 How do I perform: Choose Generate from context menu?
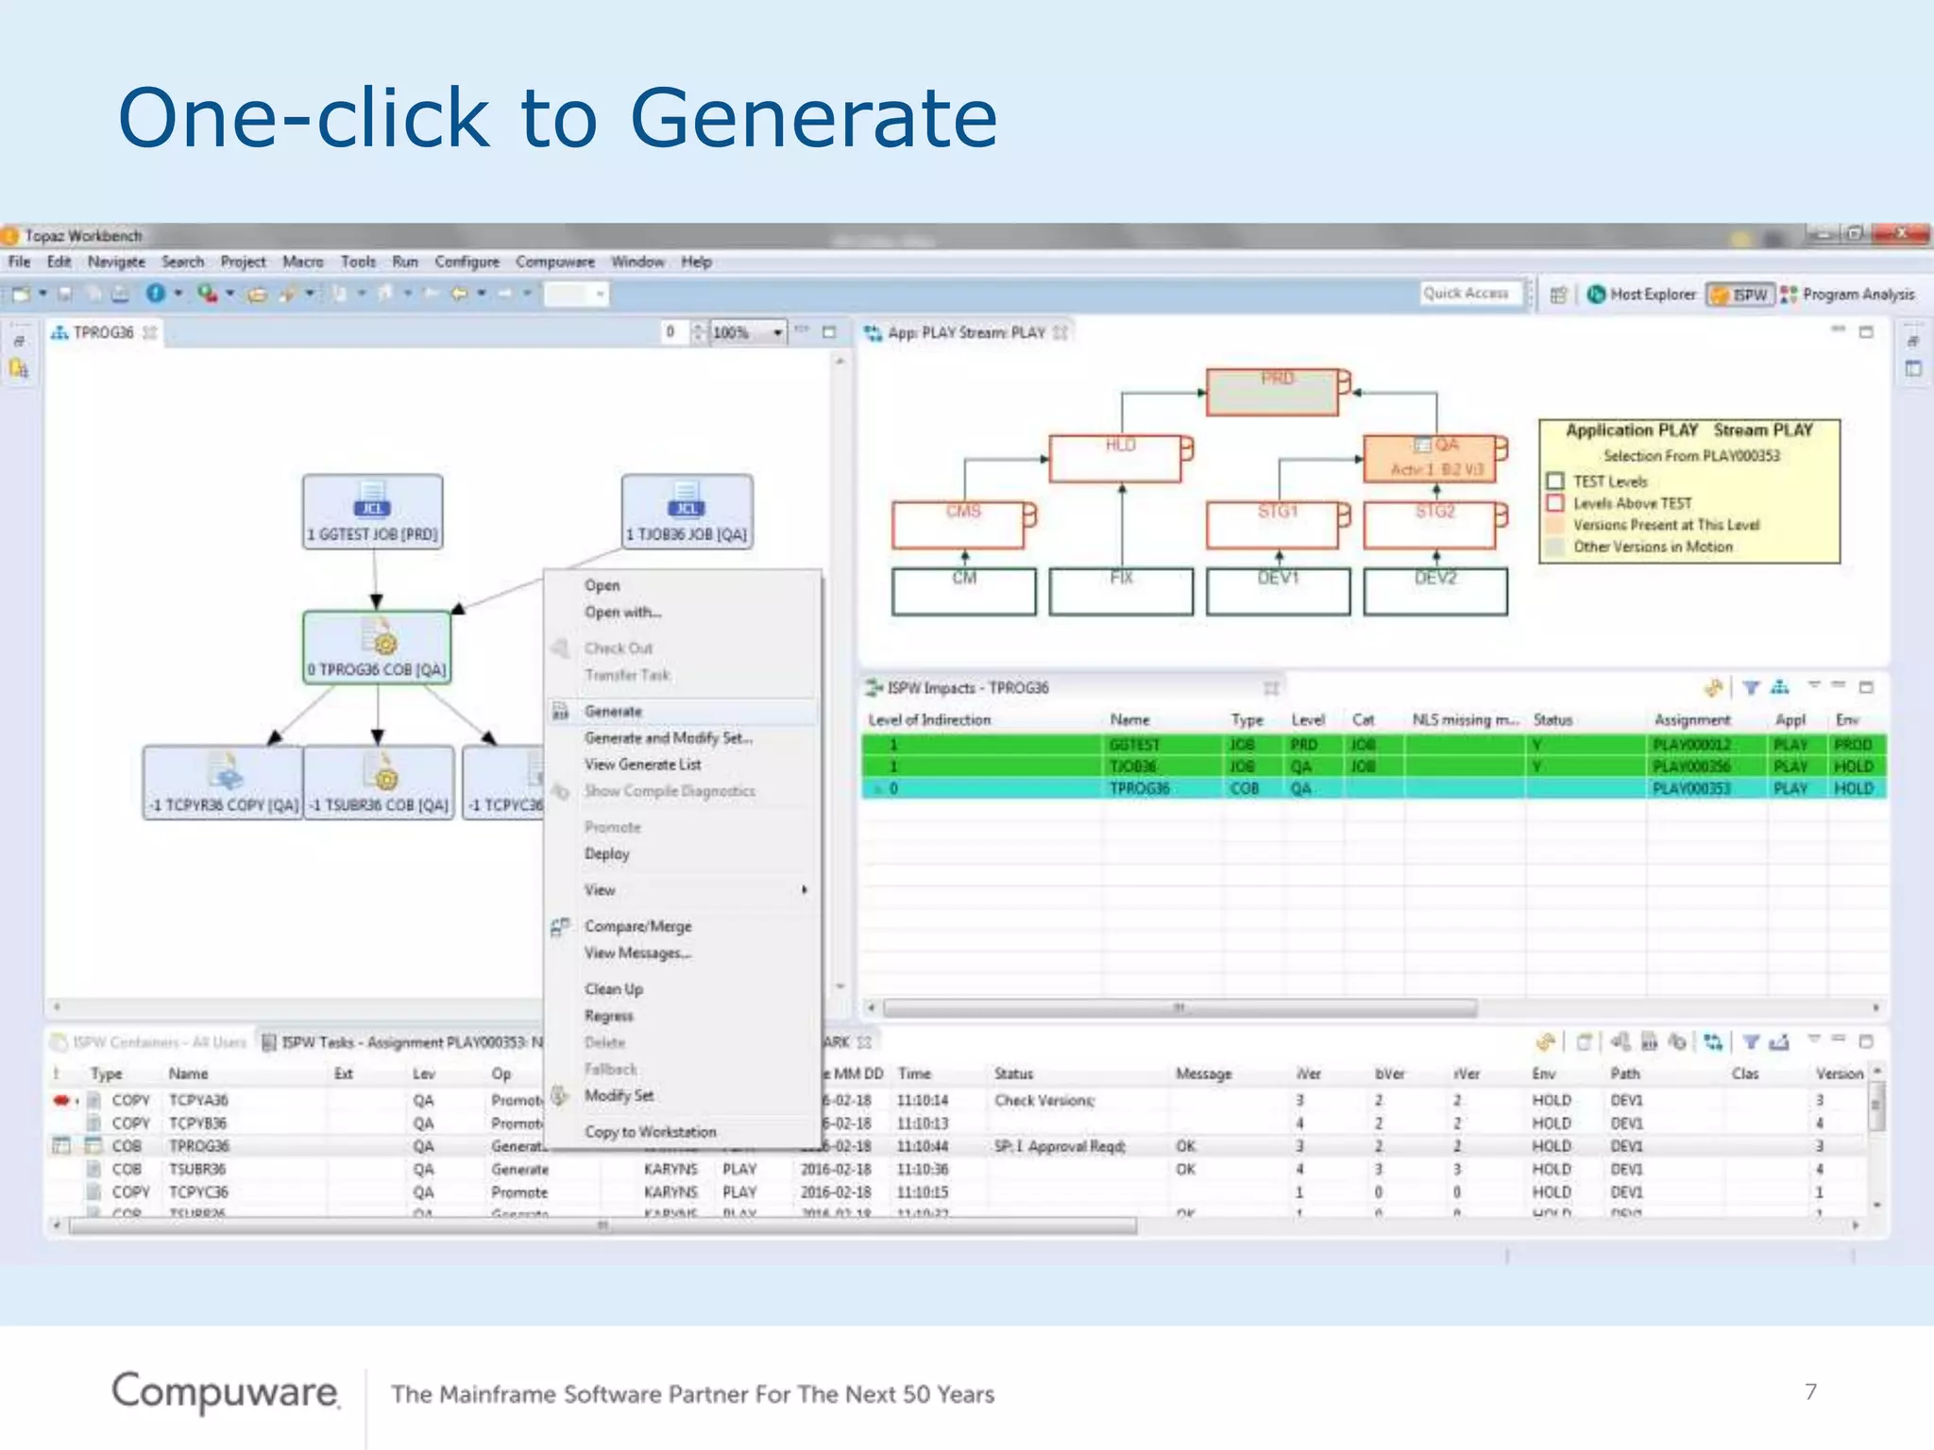pos(682,711)
